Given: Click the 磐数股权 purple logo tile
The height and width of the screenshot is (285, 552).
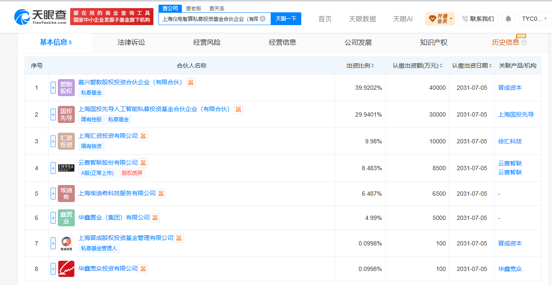Looking at the screenshot, I should pos(66,88).
